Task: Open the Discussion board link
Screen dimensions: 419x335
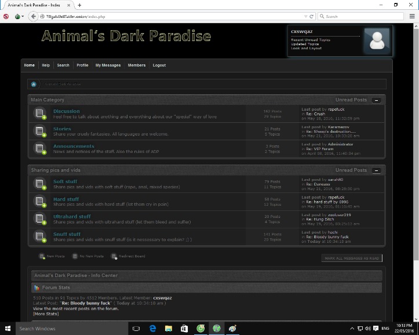Action: (66, 111)
